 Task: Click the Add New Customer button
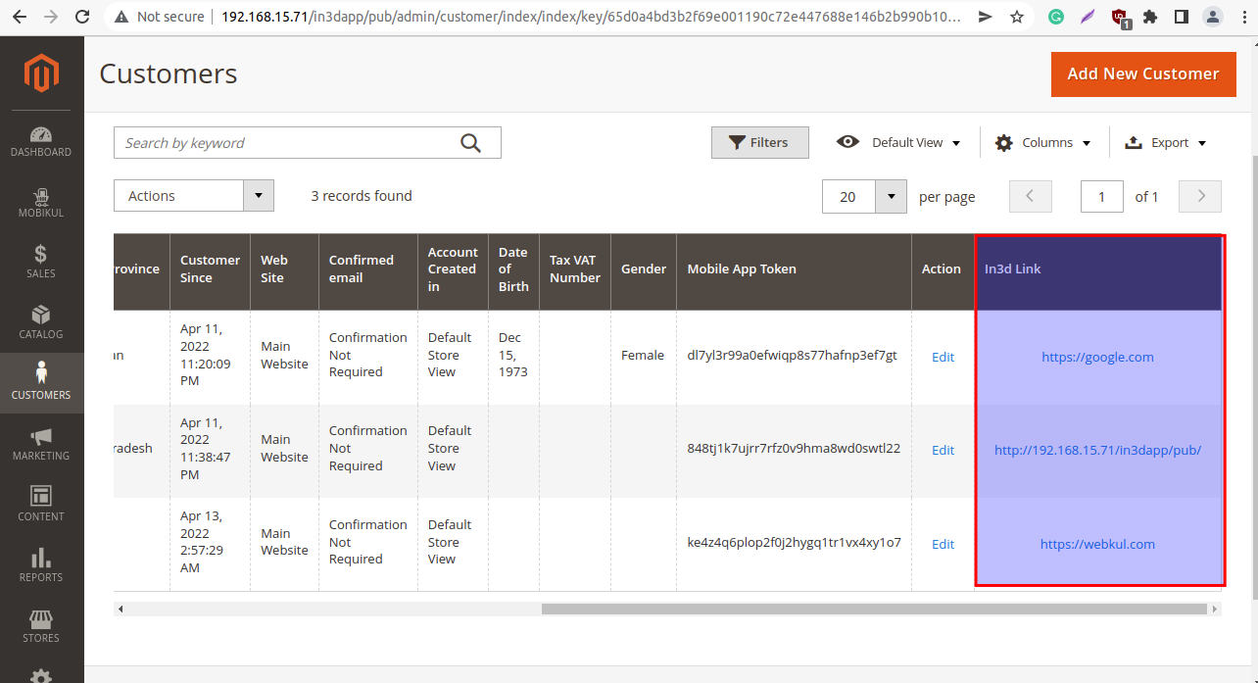click(1142, 74)
